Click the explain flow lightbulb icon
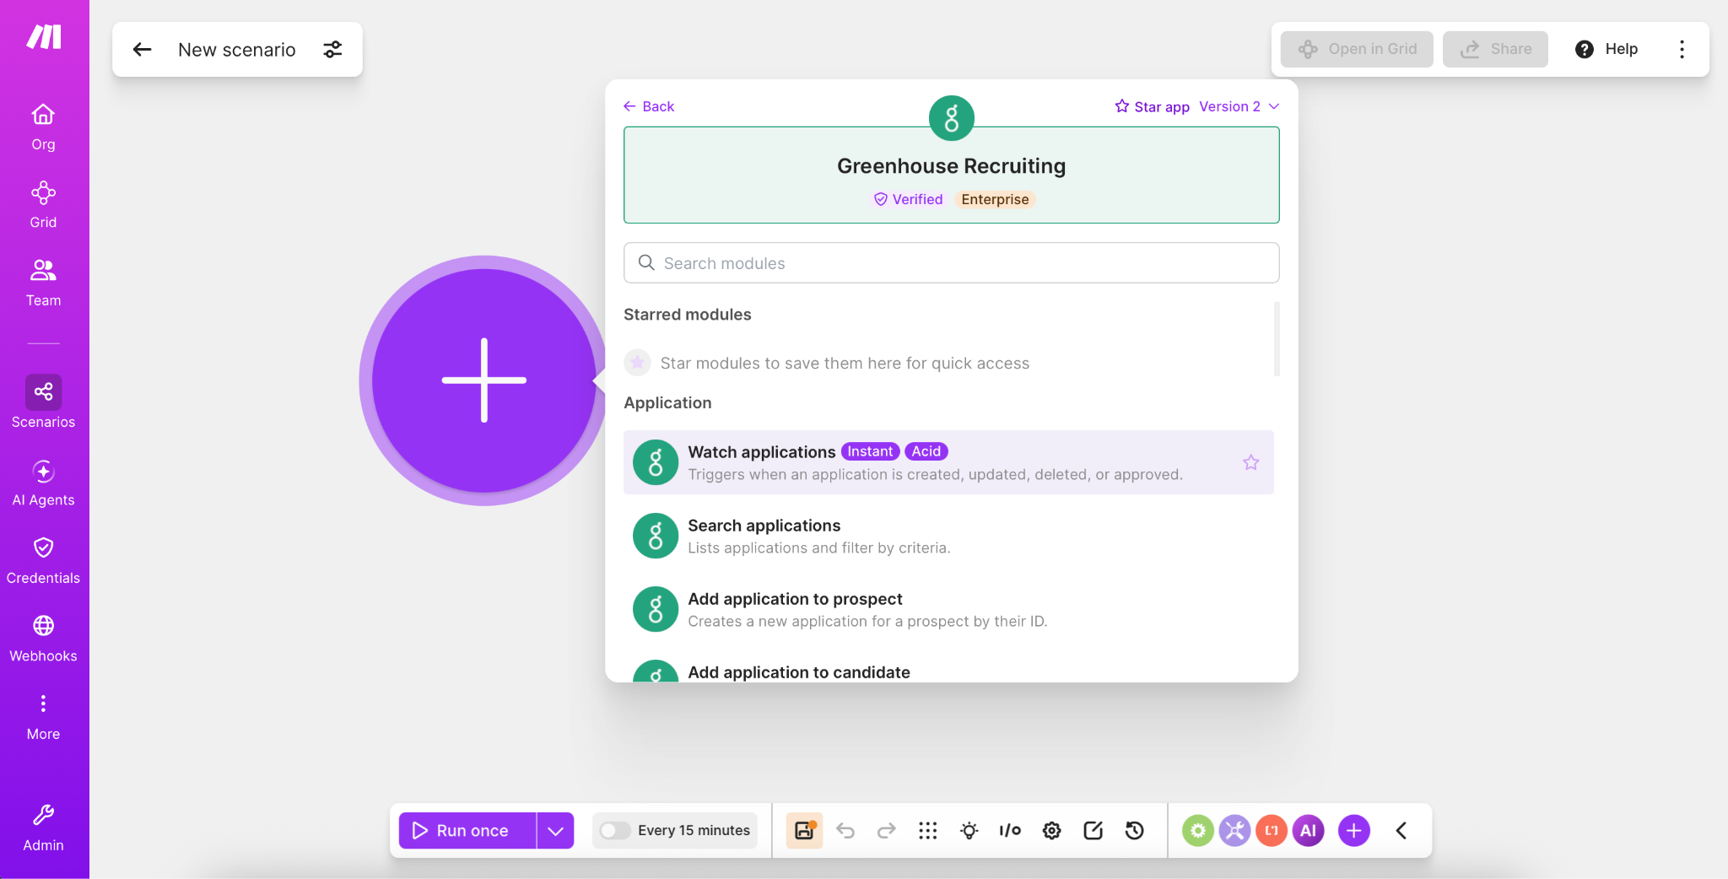The height and width of the screenshot is (879, 1728). coord(969,831)
